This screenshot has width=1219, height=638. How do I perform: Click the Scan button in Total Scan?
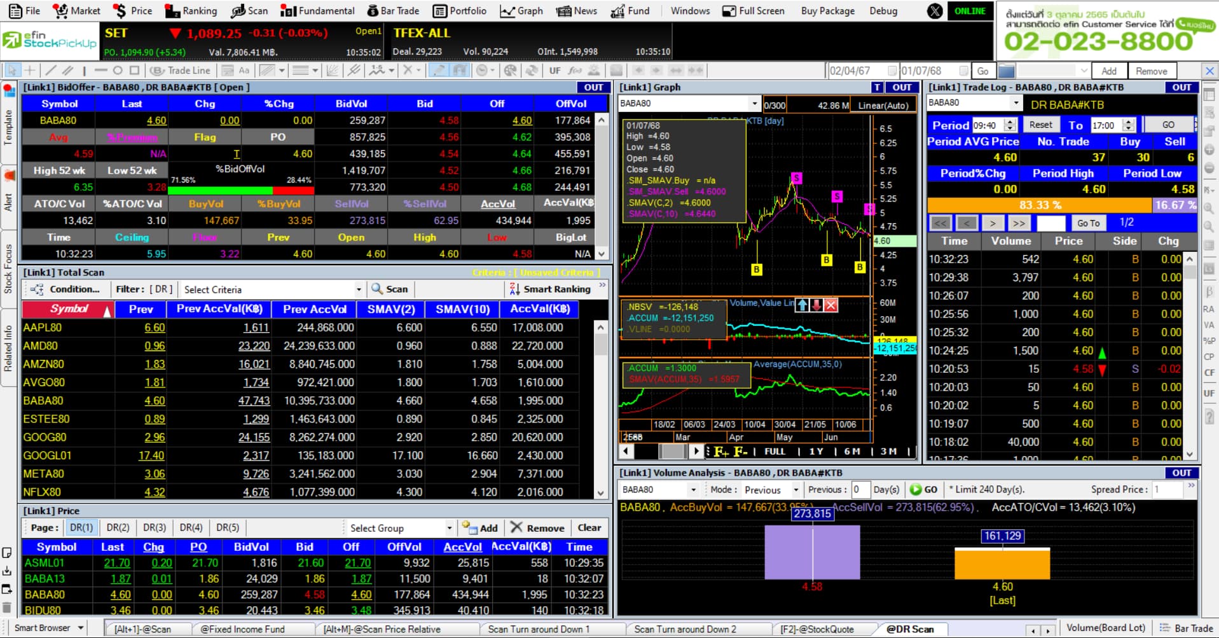click(389, 289)
